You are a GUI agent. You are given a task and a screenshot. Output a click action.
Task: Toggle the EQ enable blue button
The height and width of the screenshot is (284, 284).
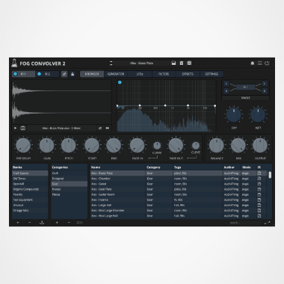[x=120, y=82]
